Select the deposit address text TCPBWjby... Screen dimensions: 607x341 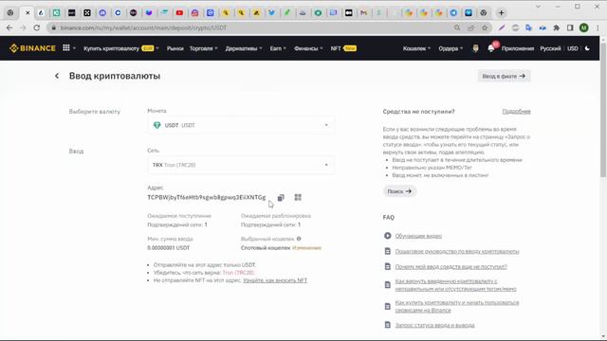point(207,198)
